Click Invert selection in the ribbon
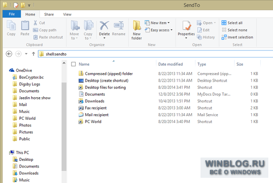 (237, 37)
